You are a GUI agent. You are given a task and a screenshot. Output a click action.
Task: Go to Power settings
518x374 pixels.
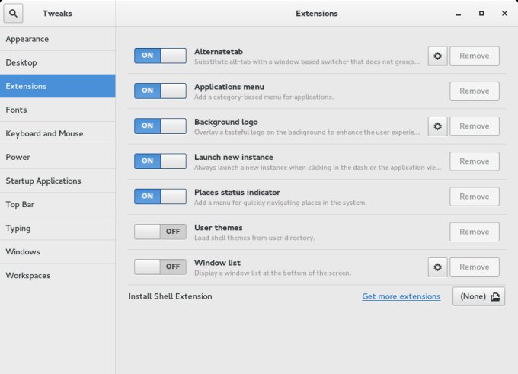pyautogui.click(x=57, y=157)
